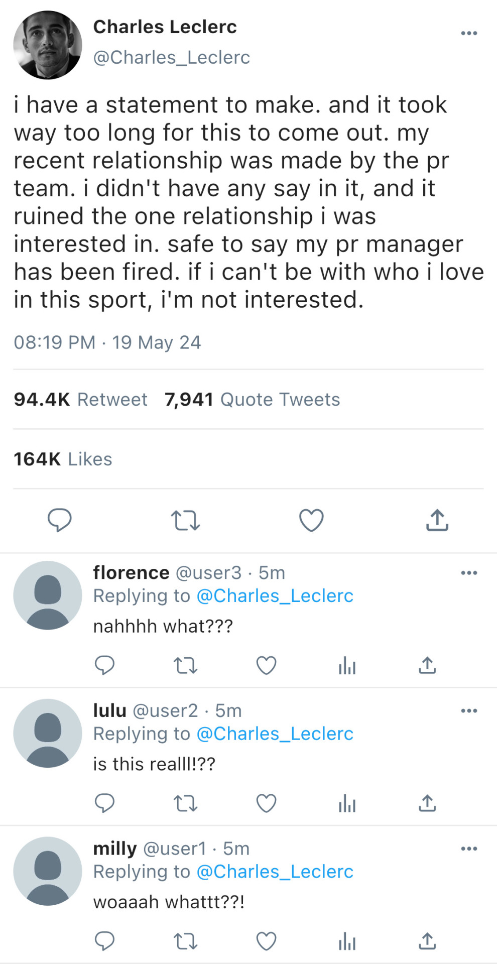Share the main tweet
The image size is (497, 964).
coord(437,520)
